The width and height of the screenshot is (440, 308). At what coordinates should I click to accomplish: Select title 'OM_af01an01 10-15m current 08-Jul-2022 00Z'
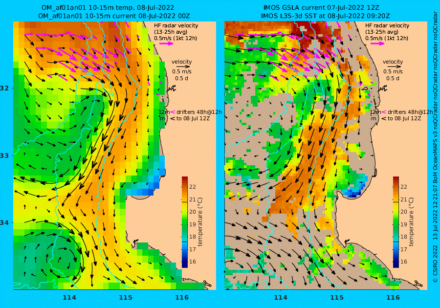pyautogui.click(x=114, y=16)
